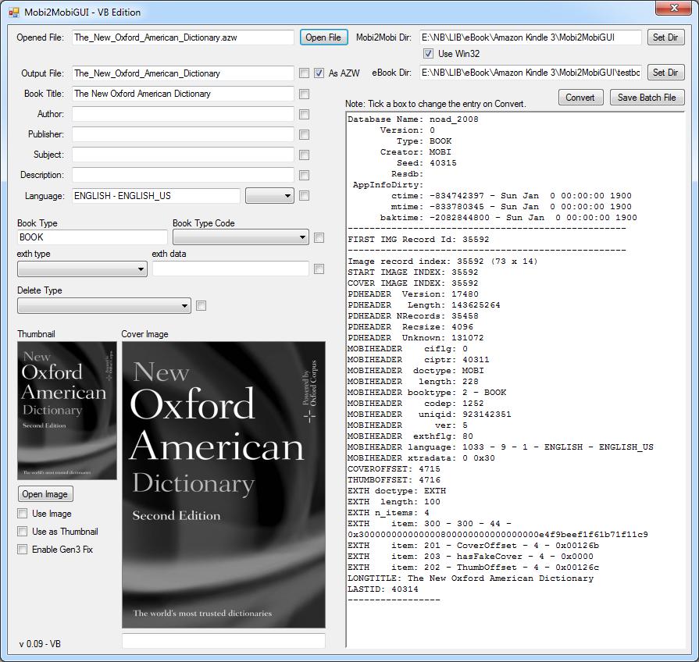Click Set Dir for eBook Dir
This screenshot has width=699, height=662.
point(665,73)
